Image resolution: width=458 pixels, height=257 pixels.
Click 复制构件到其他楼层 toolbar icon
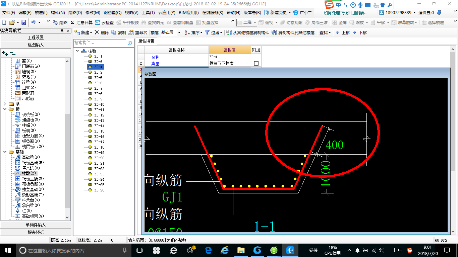tap(293, 32)
